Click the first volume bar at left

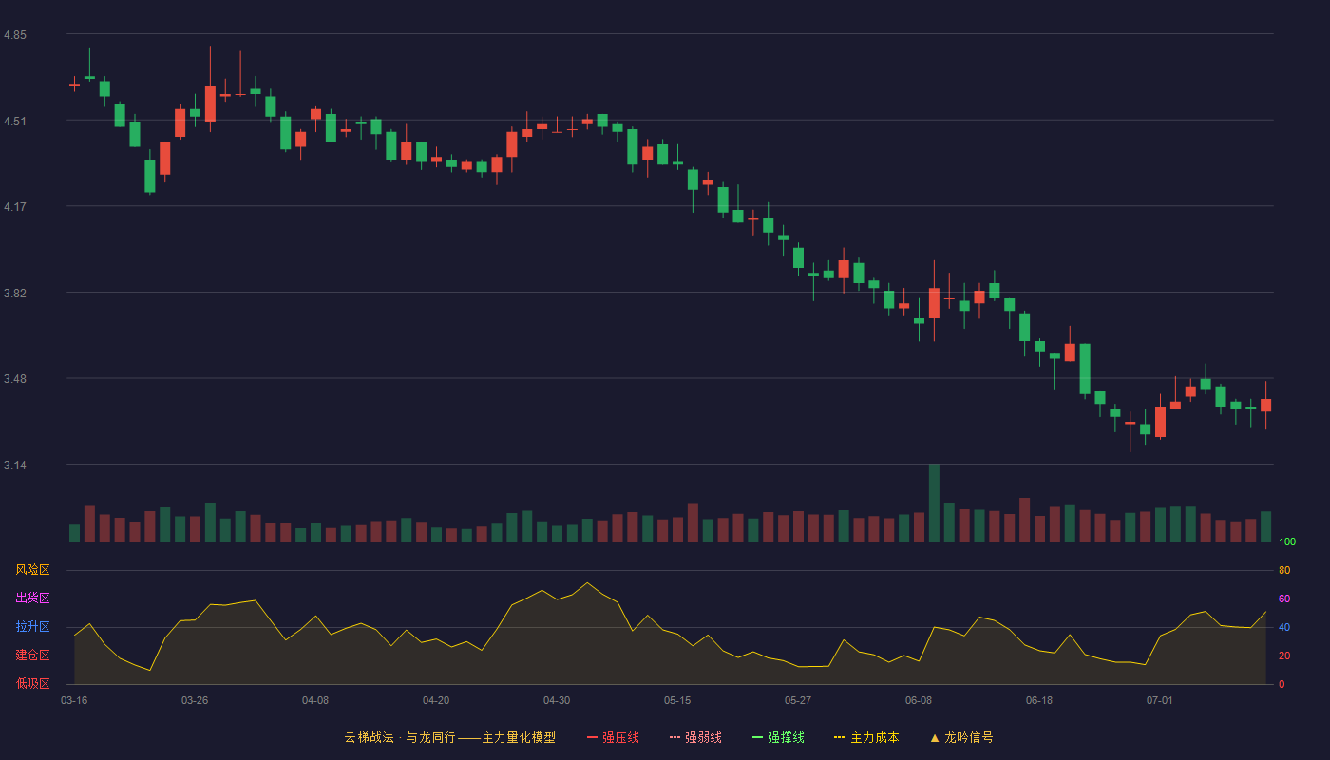75,533
